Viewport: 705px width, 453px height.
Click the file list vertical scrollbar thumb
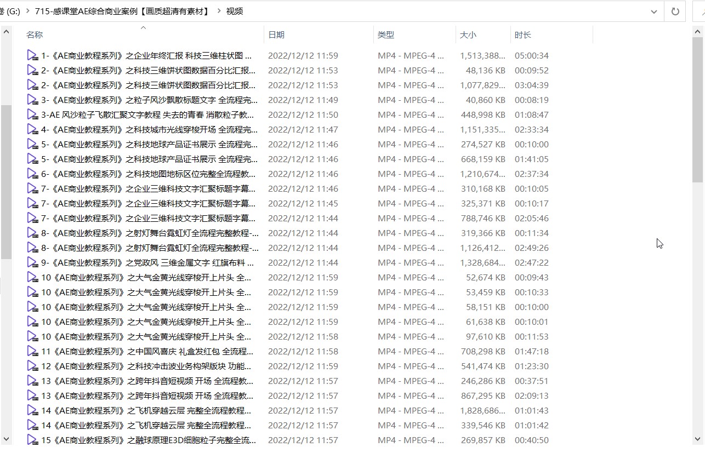click(698, 111)
